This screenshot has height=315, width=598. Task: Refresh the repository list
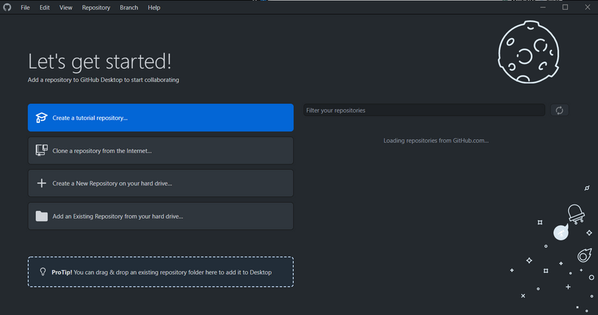point(559,111)
